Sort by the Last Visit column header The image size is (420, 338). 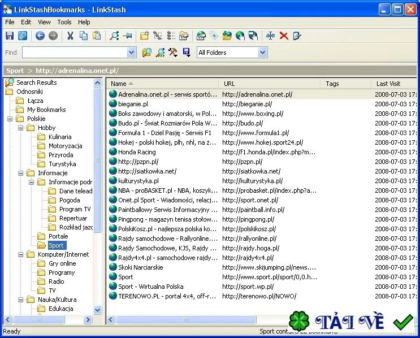point(395,84)
